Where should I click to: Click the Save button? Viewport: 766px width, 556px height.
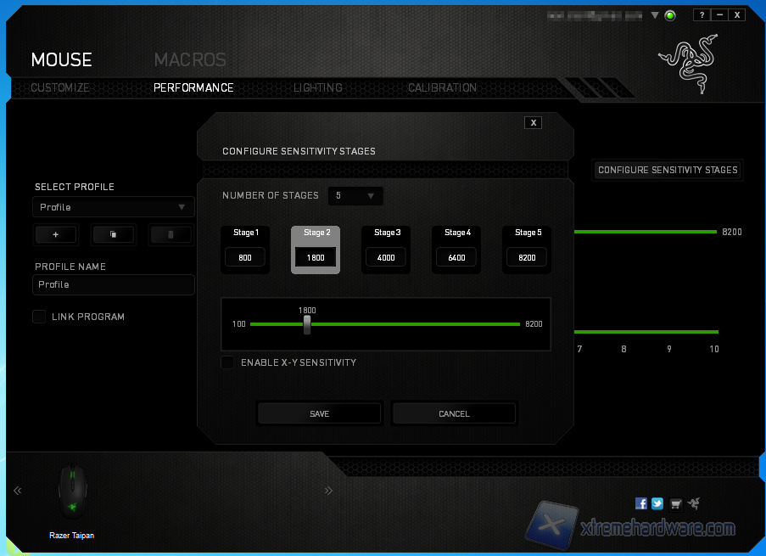(319, 413)
